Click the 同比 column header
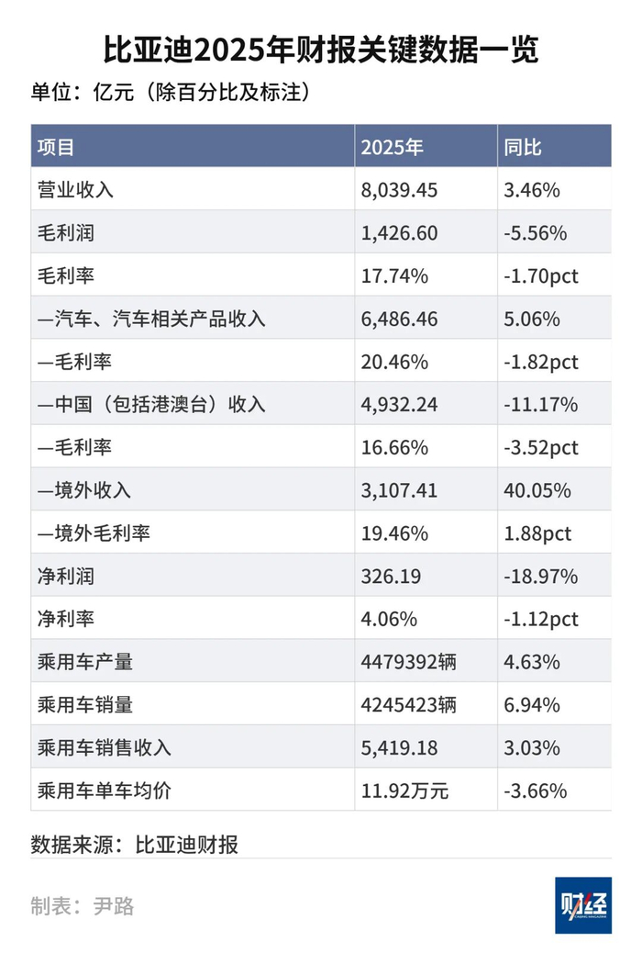Viewport: 642px width, 964px height. pyautogui.click(x=523, y=147)
